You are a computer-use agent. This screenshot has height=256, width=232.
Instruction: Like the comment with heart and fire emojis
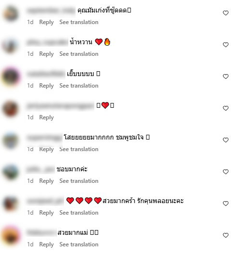(x=225, y=45)
